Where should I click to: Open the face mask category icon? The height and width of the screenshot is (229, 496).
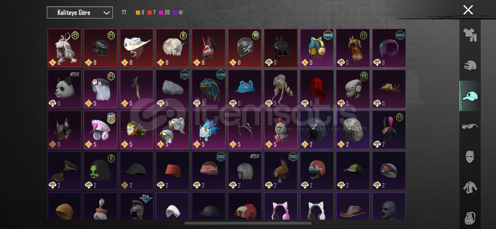tap(470, 157)
